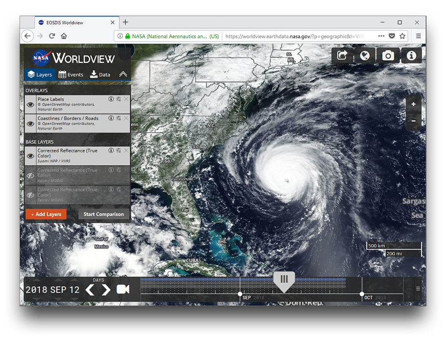Decrease the day with the down arrow
446x345 pixels.
(x=74, y=299)
